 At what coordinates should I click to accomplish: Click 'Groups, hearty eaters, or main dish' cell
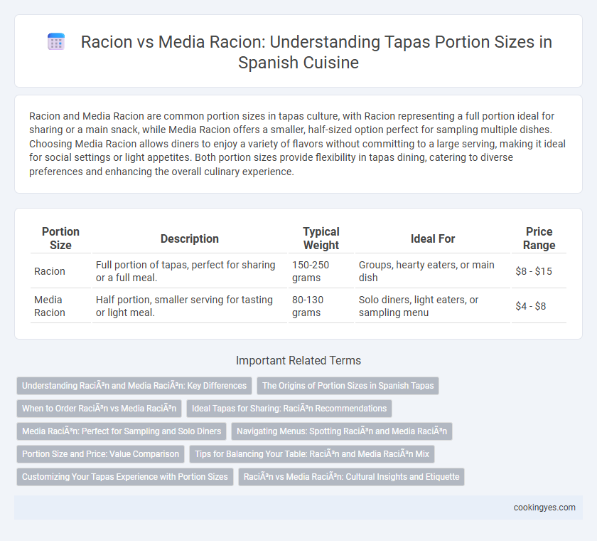[433, 271]
